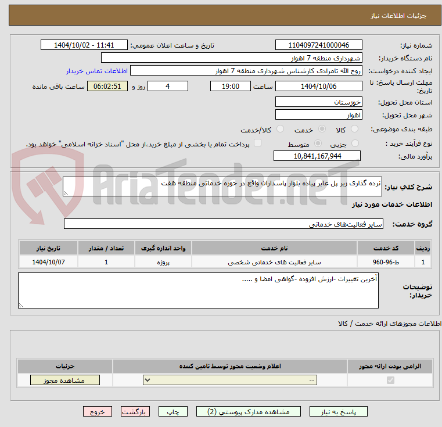Screen dimensions: 442x427
Task: Choose the متوسط purchase type radio
Action: 318,143
